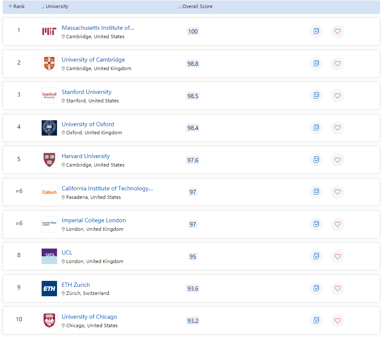Click the compare icon for MIT row

(316, 31)
